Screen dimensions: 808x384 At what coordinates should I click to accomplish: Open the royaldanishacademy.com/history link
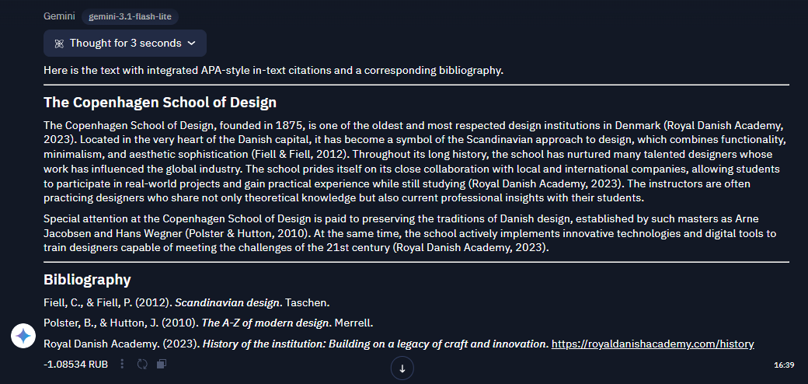[x=653, y=344]
